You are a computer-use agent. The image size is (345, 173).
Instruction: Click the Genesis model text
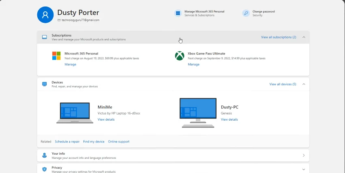226,113
